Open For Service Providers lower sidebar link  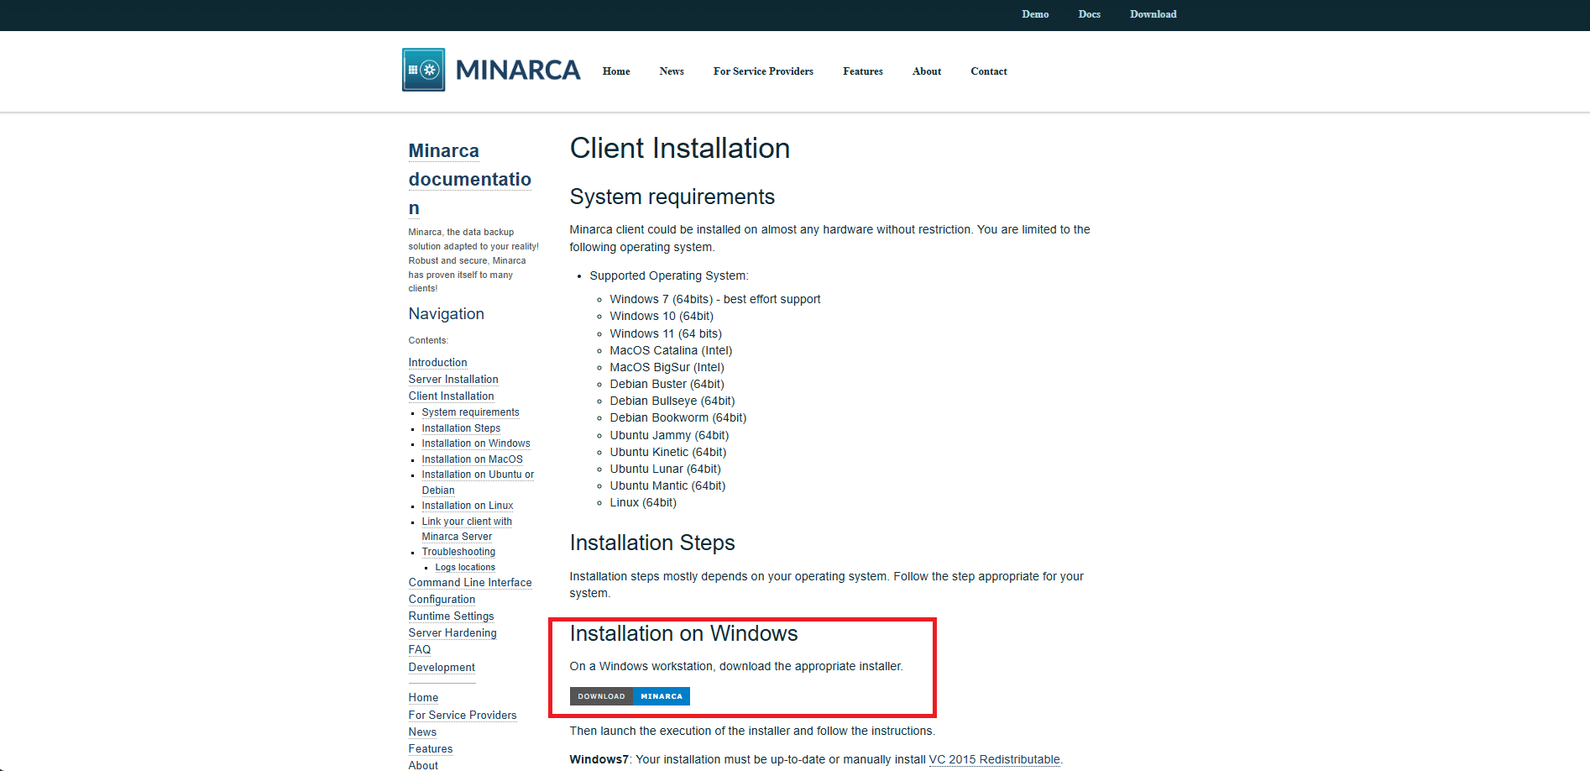click(x=463, y=716)
